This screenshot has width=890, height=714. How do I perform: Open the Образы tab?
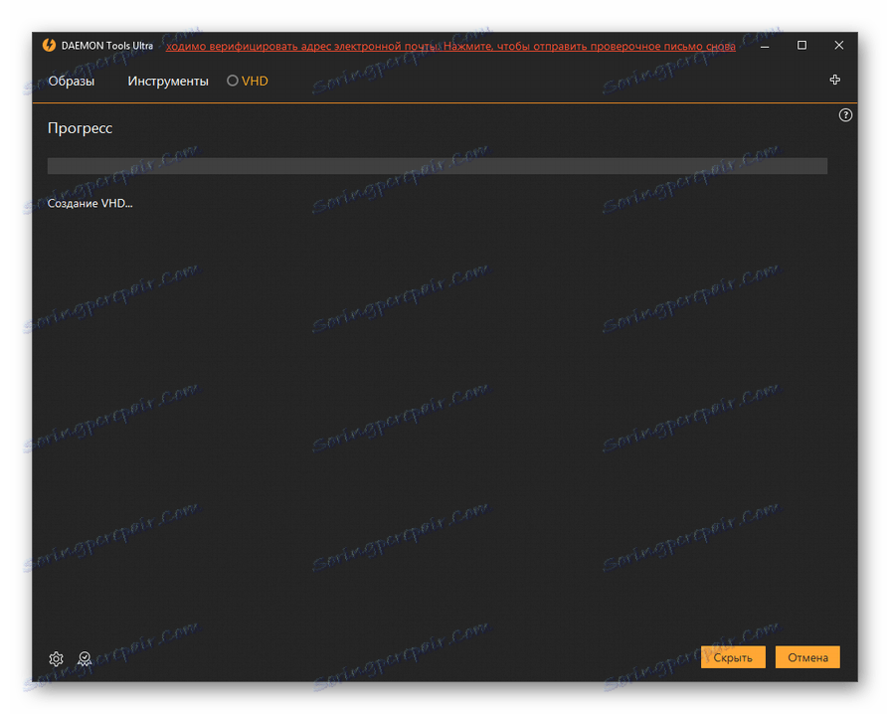click(71, 82)
